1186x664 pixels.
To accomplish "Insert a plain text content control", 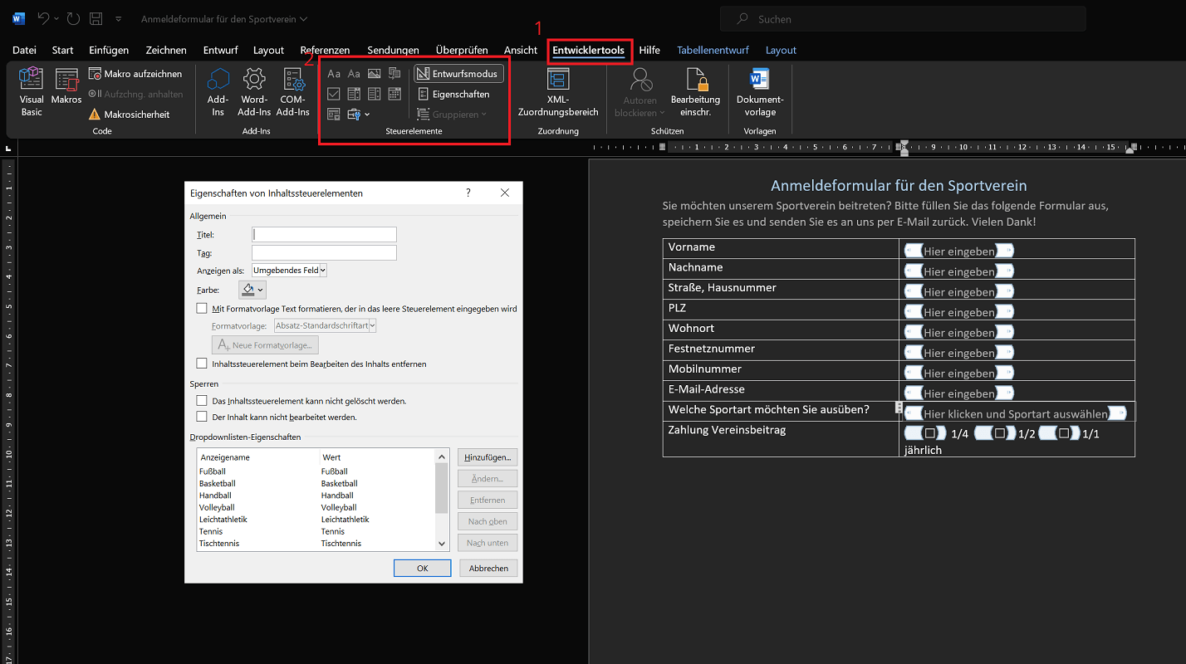I will [354, 74].
